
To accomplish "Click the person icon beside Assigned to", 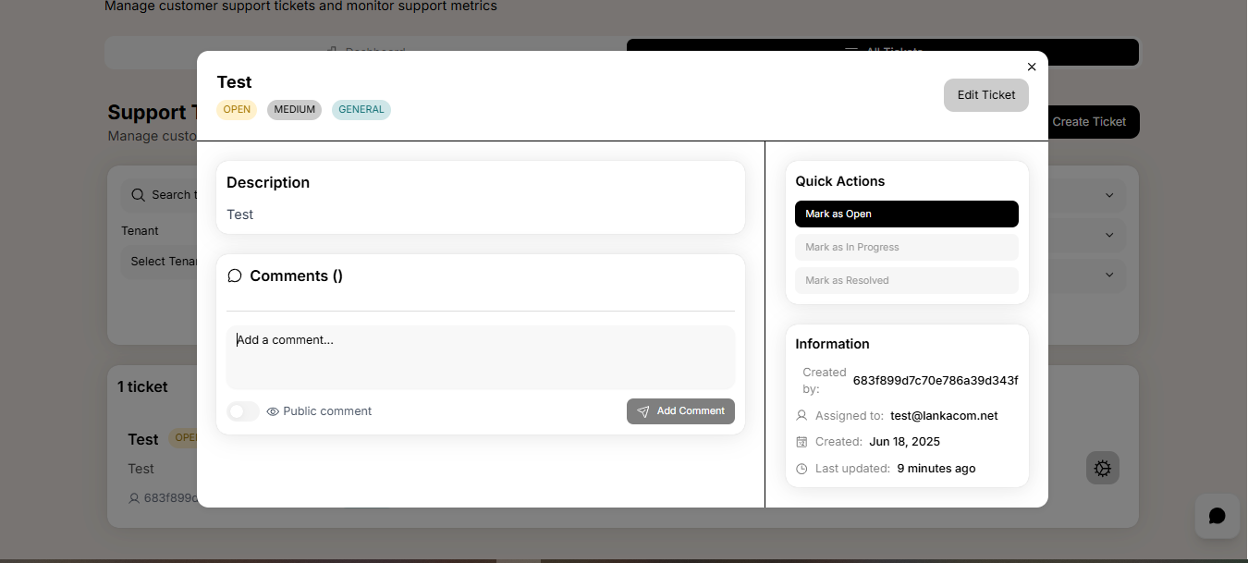I will coord(801,416).
